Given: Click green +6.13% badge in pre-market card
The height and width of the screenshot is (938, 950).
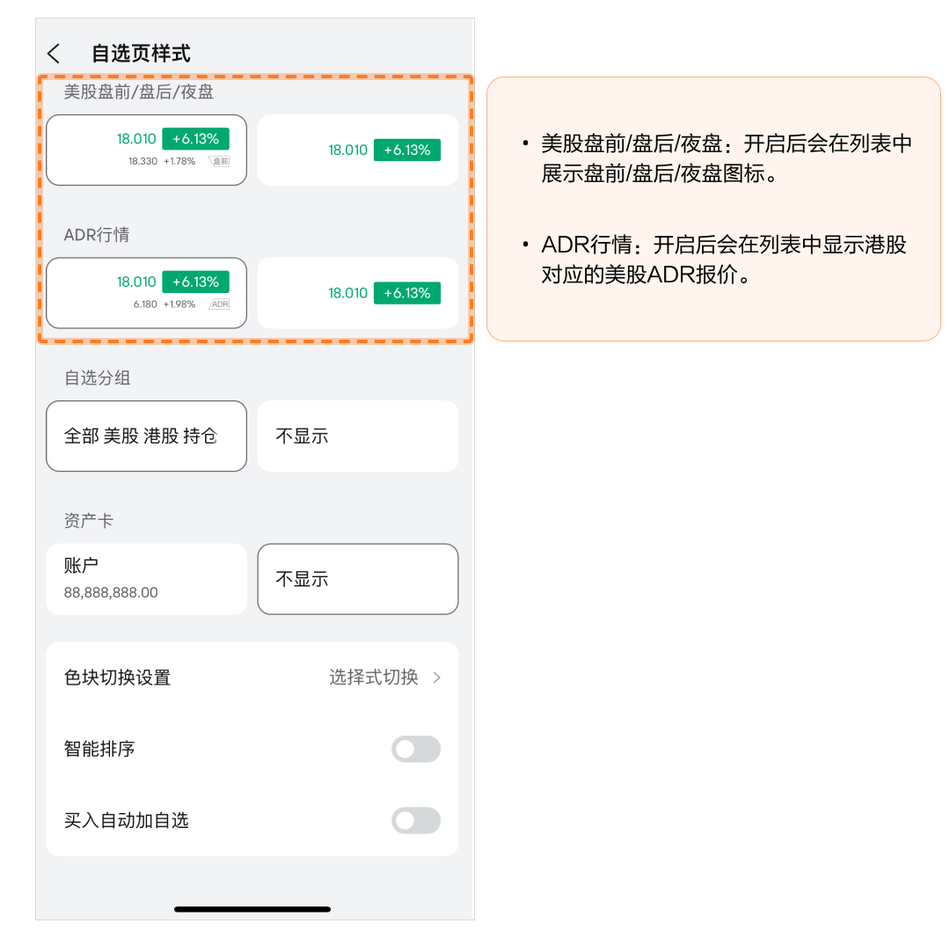Looking at the screenshot, I should pos(195,138).
